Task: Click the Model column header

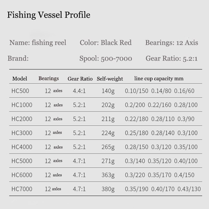Action: click(20, 79)
